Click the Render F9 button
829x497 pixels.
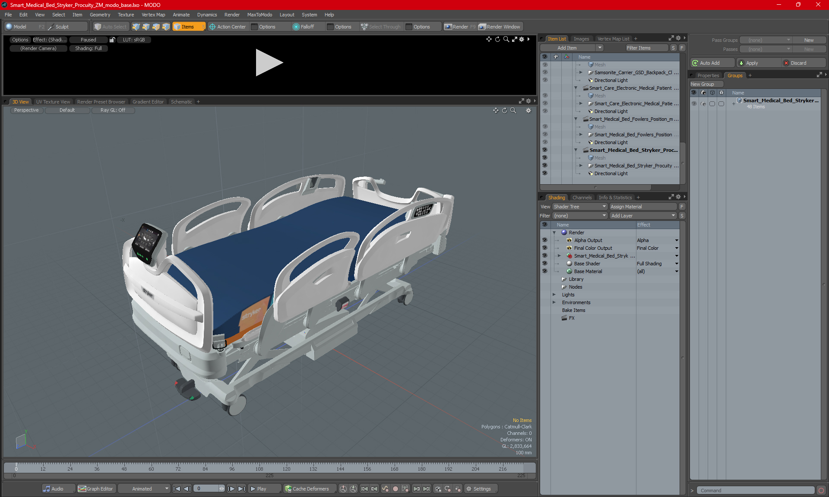(x=460, y=27)
